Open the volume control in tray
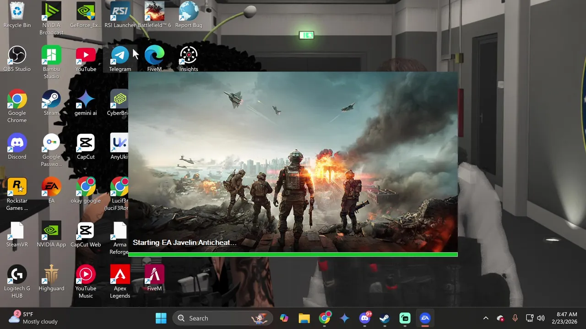586x329 pixels. pyautogui.click(x=541, y=318)
